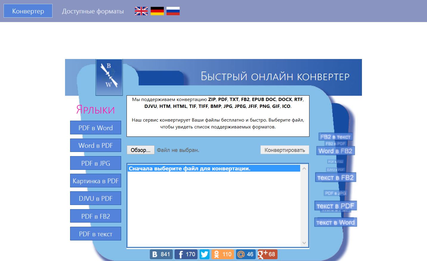Open Картинка в PDF shortcut
The image size is (427, 261).
pyautogui.click(x=95, y=181)
